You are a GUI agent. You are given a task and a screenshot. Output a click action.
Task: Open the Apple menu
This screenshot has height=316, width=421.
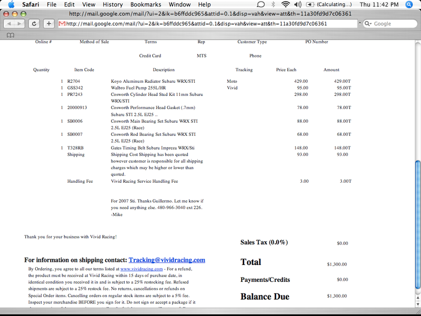click(x=11, y=5)
